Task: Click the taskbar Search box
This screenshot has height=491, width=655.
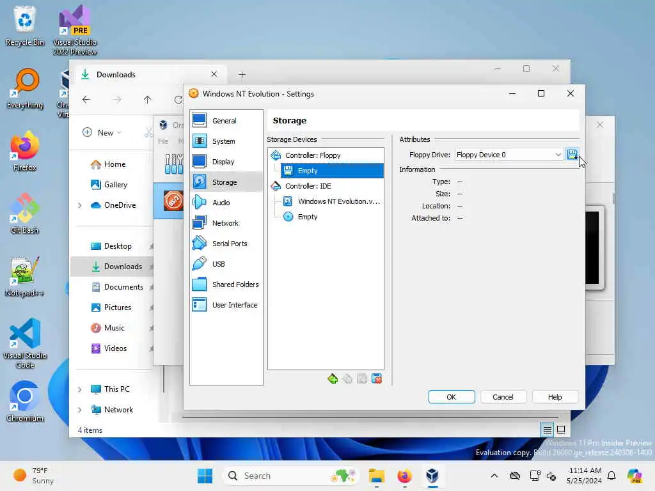Action: [x=291, y=476]
